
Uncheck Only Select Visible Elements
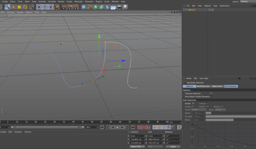tap(211, 96)
